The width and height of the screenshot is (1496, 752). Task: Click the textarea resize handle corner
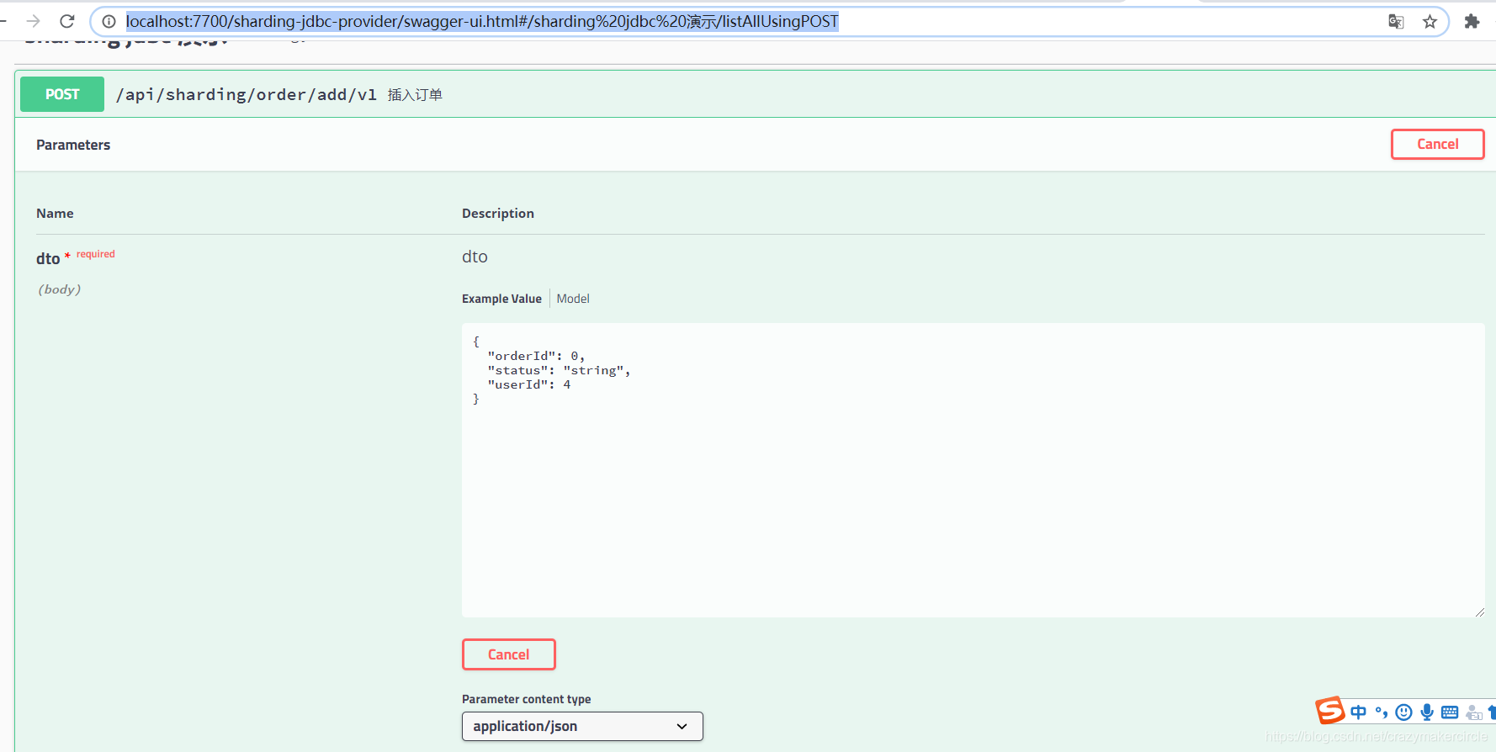1479,612
